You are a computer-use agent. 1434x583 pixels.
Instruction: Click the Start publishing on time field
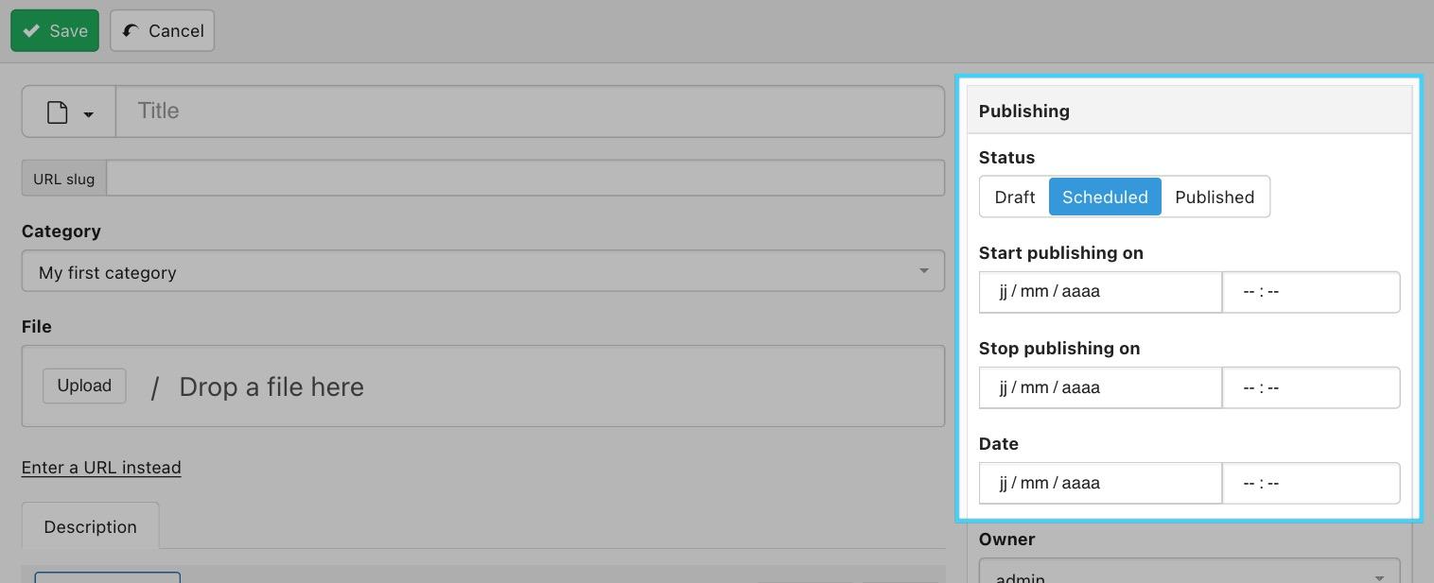click(1310, 292)
